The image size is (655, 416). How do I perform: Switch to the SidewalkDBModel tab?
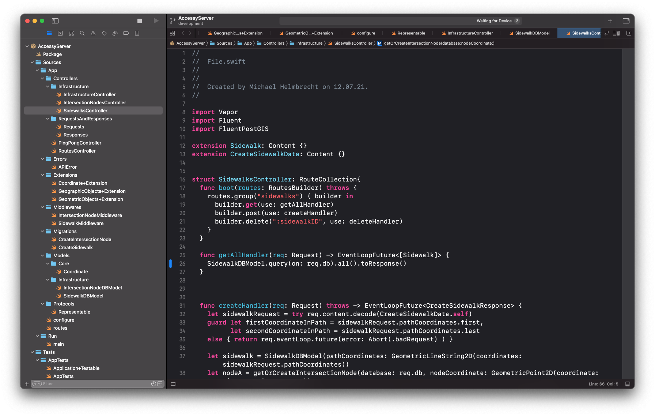tap(532, 33)
